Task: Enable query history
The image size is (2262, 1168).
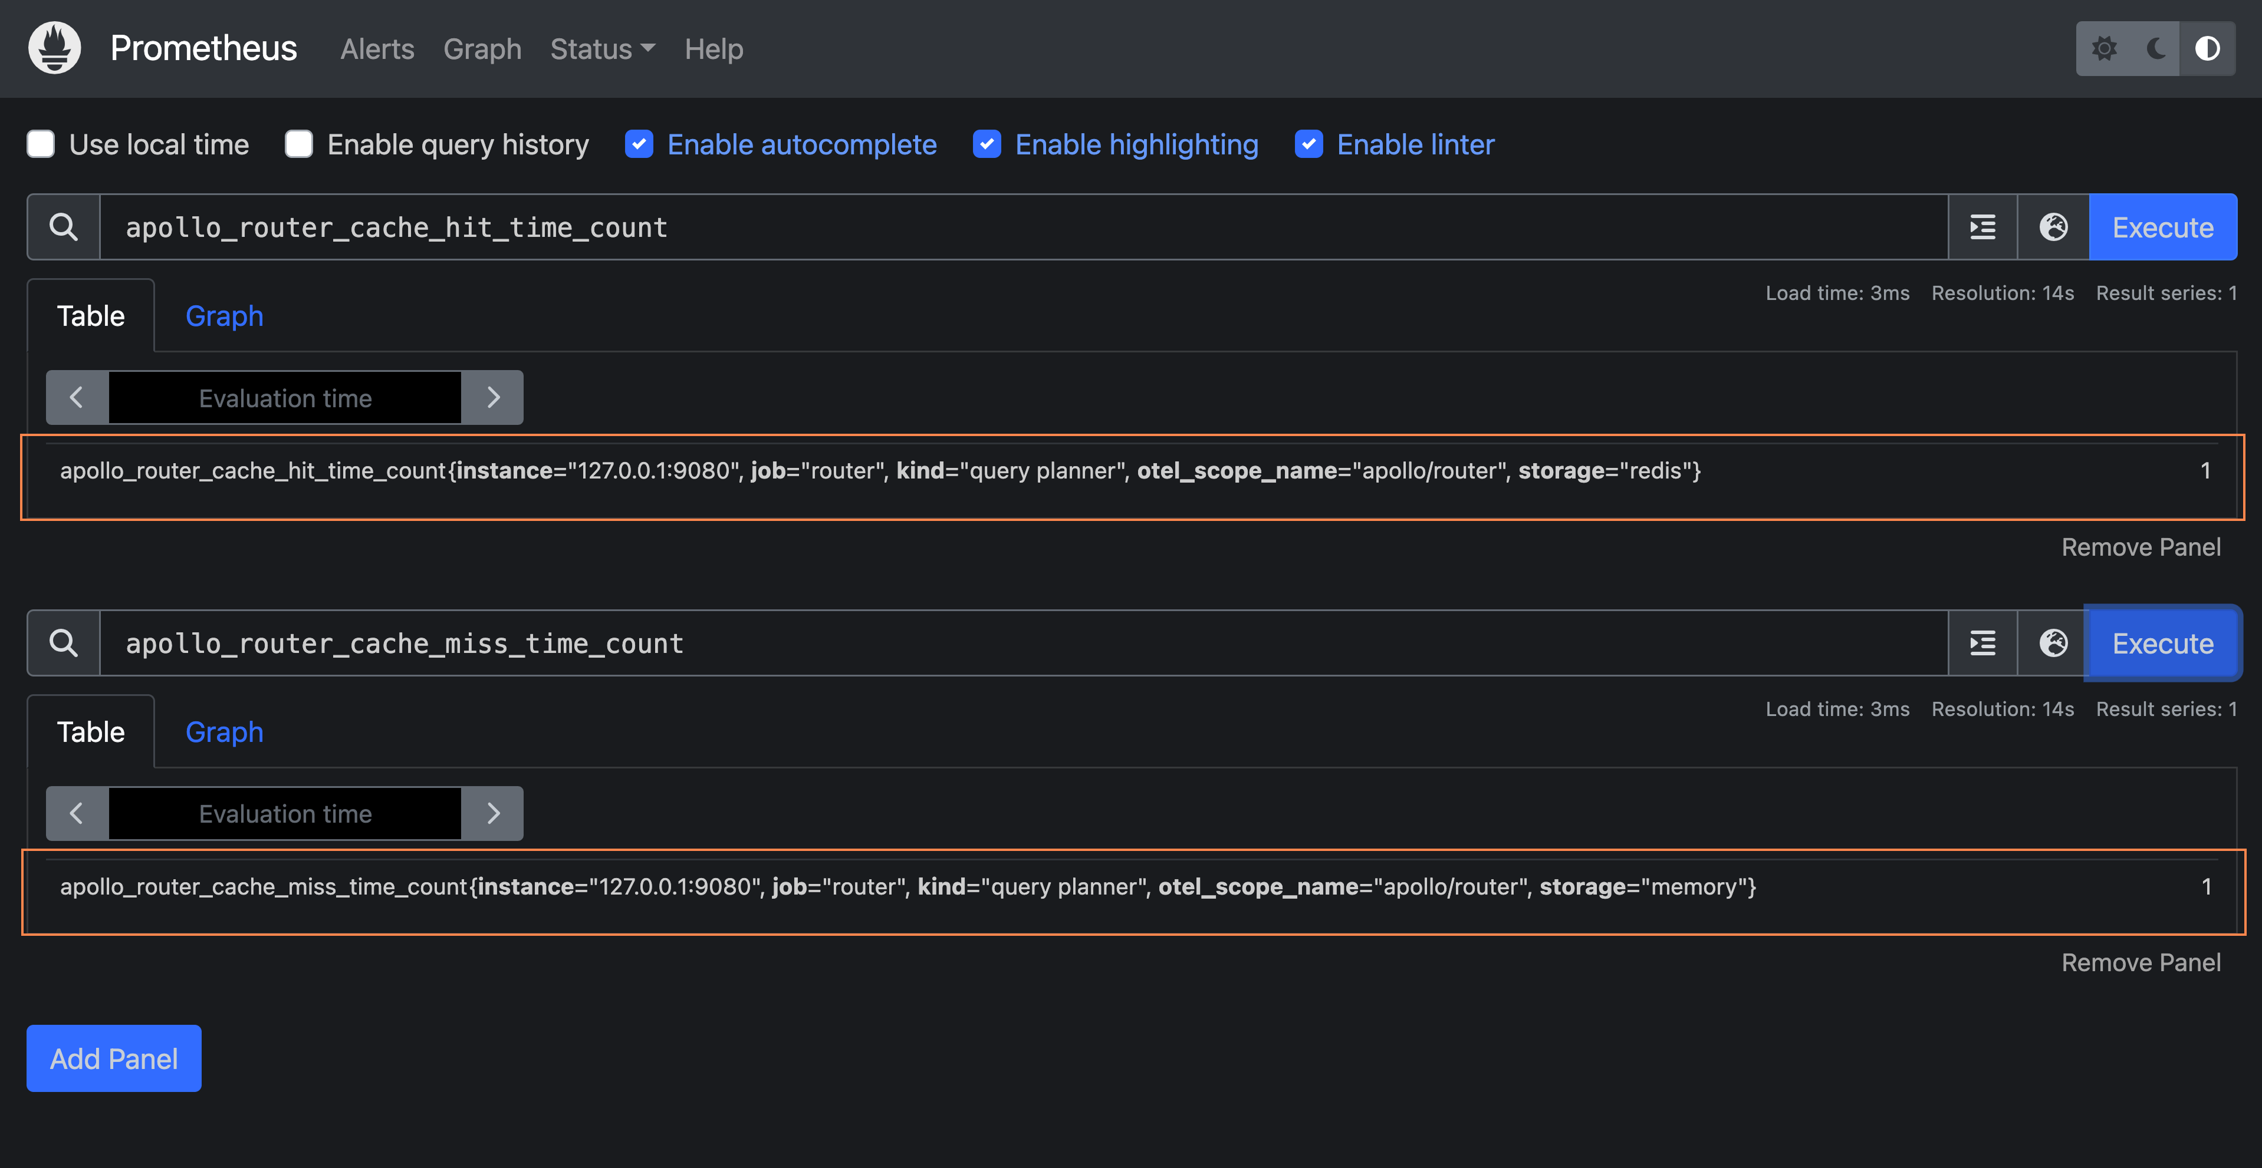Action: click(298, 144)
